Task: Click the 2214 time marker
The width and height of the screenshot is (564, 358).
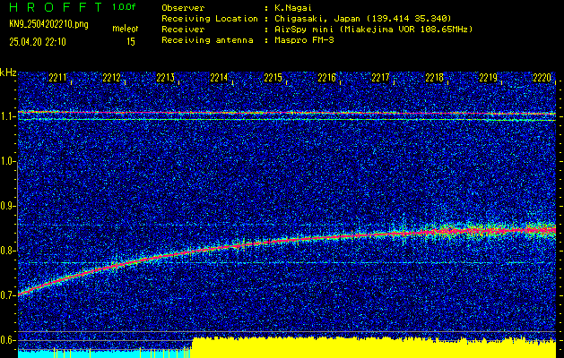Action: [x=219, y=78]
